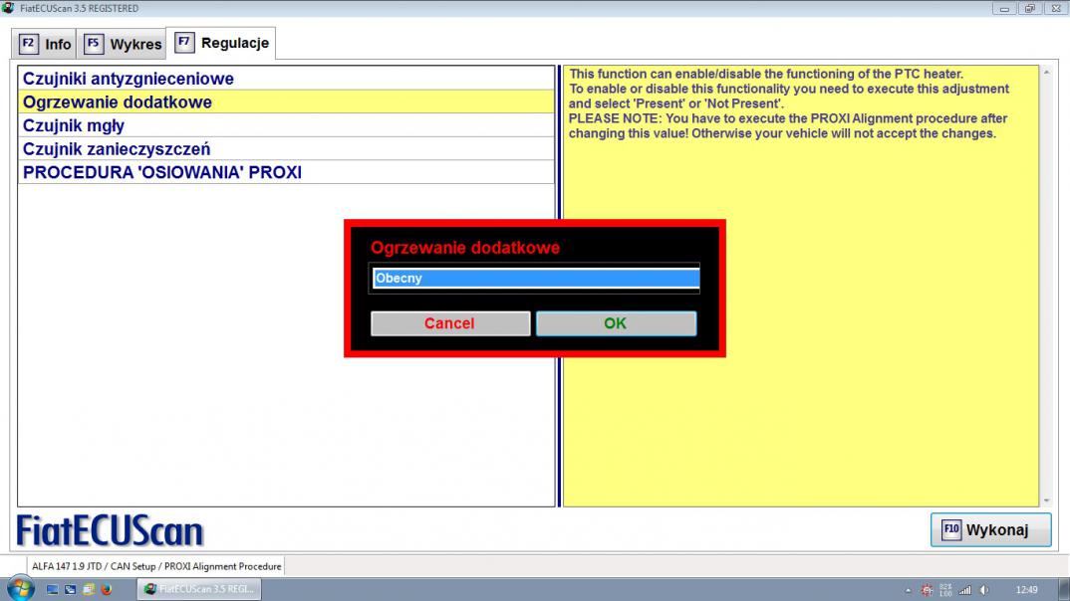Show hidden system tray icons
This screenshot has width=1070, height=601.
(x=909, y=590)
